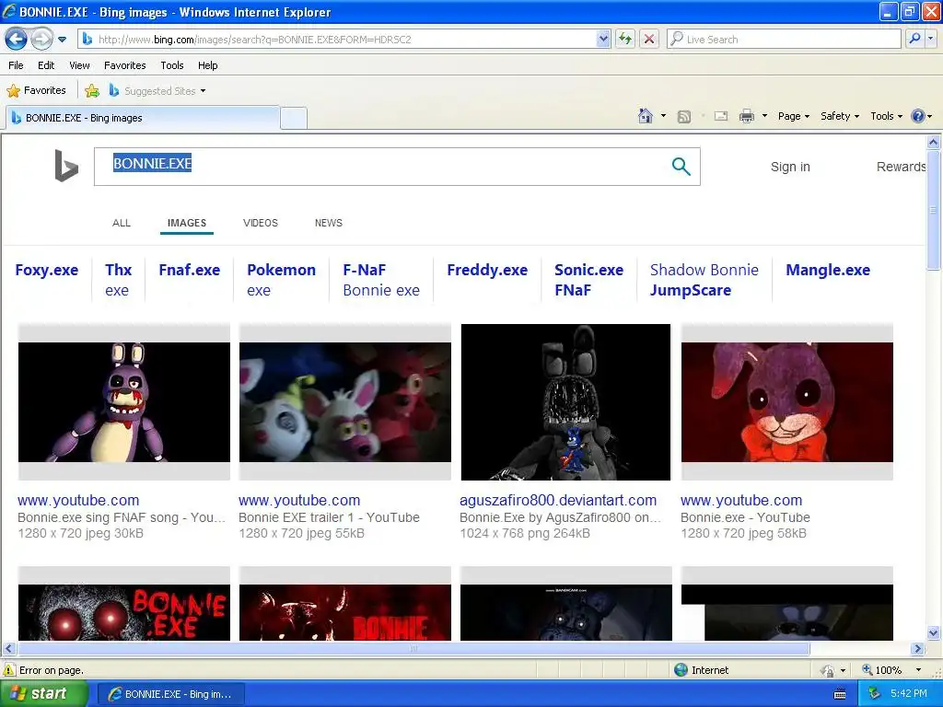Switch to the ALL results tab
943x707 pixels.
pyautogui.click(x=122, y=223)
